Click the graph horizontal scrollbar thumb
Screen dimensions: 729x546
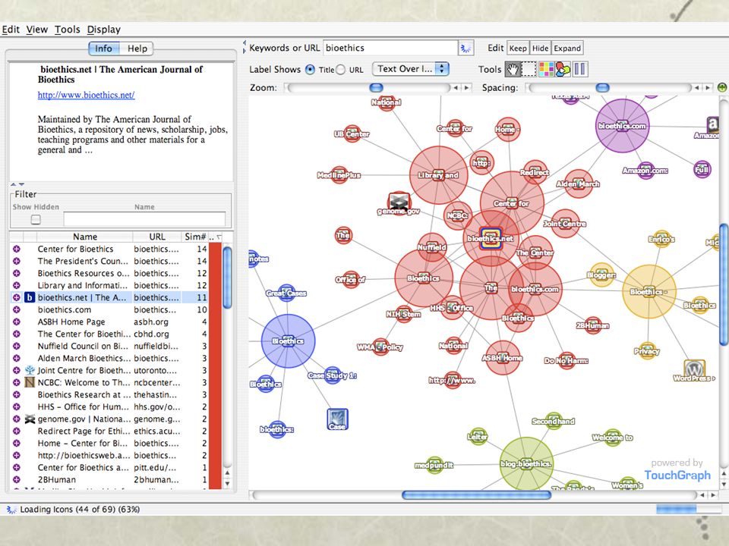(x=477, y=495)
